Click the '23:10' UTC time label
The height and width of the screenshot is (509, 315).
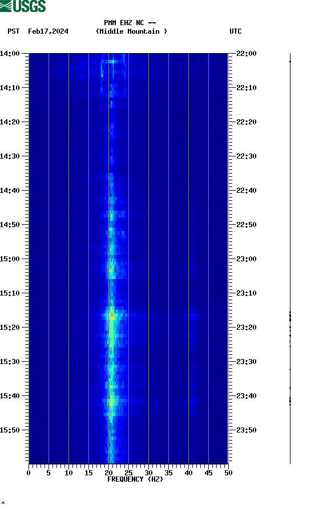click(246, 293)
